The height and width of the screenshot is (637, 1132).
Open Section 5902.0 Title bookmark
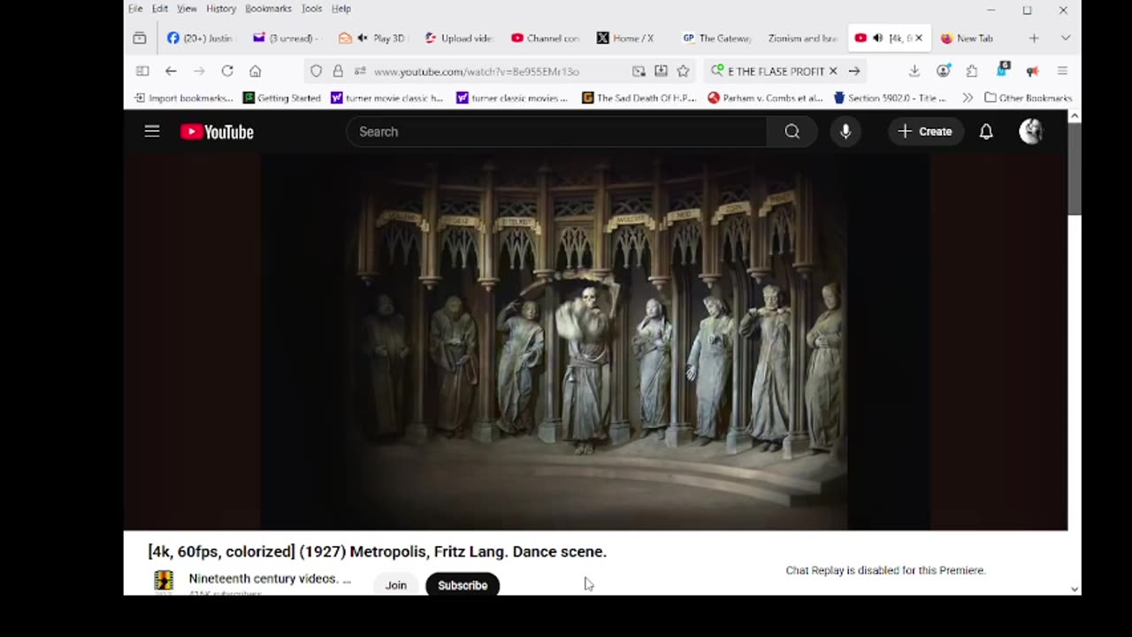coord(890,97)
